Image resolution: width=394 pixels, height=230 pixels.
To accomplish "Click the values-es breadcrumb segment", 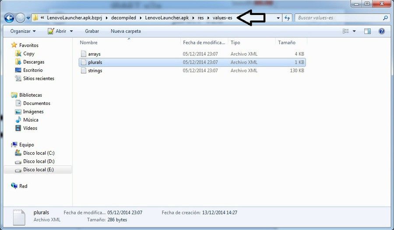I will coord(222,18).
